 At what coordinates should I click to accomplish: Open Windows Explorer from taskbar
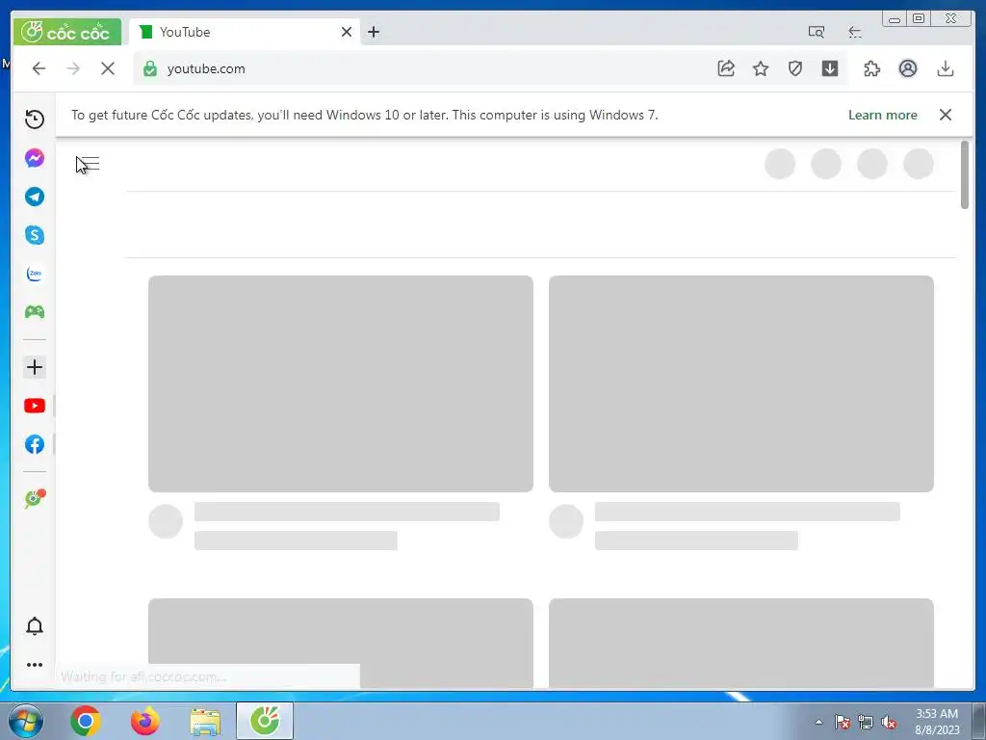tap(205, 722)
